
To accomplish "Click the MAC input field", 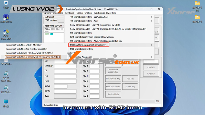I will click(65, 81).
